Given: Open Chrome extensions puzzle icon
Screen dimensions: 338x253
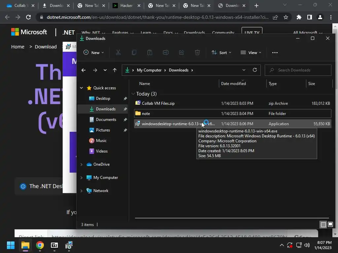Looking at the screenshot, I should (x=299, y=17).
